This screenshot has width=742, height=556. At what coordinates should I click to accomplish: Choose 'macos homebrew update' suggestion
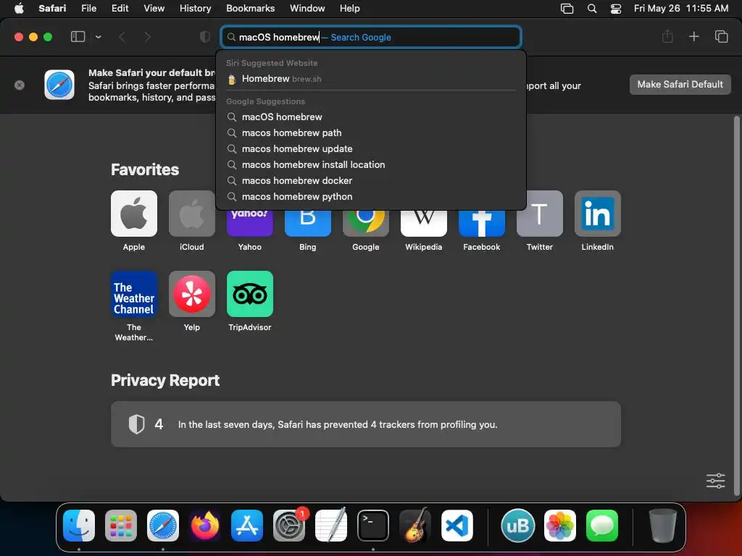tap(371, 149)
